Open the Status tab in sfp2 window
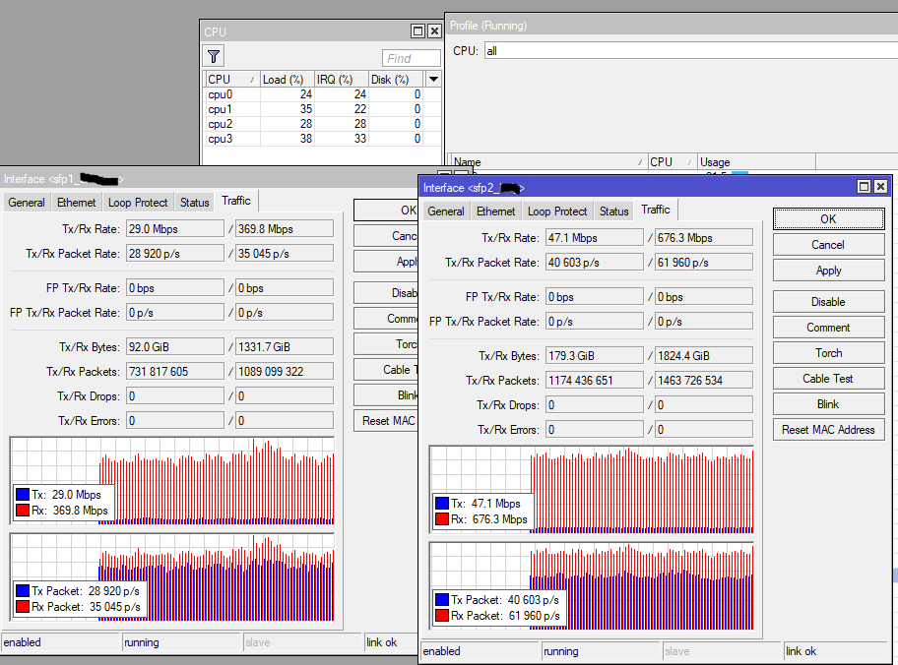 [613, 212]
